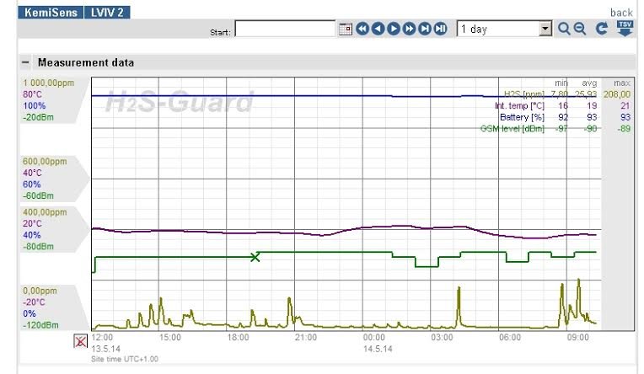Zoom in with magnifier icon
The height and width of the screenshot is (374, 644).
tap(564, 29)
